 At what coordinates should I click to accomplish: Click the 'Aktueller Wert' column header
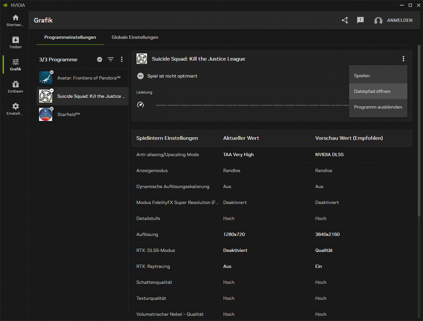pyautogui.click(x=241, y=138)
